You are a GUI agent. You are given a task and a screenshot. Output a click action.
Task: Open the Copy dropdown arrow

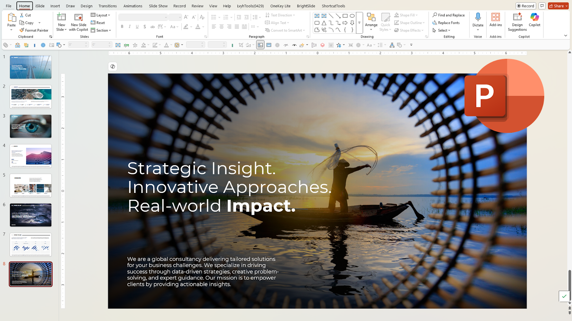(39, 23)
